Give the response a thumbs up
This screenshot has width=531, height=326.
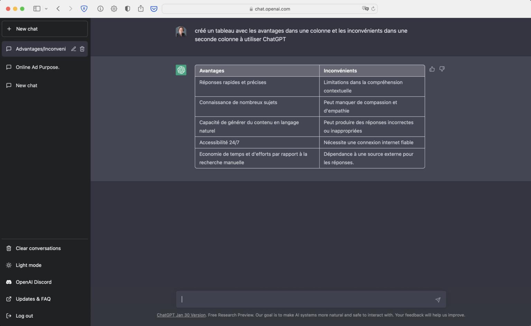point(432,69)
